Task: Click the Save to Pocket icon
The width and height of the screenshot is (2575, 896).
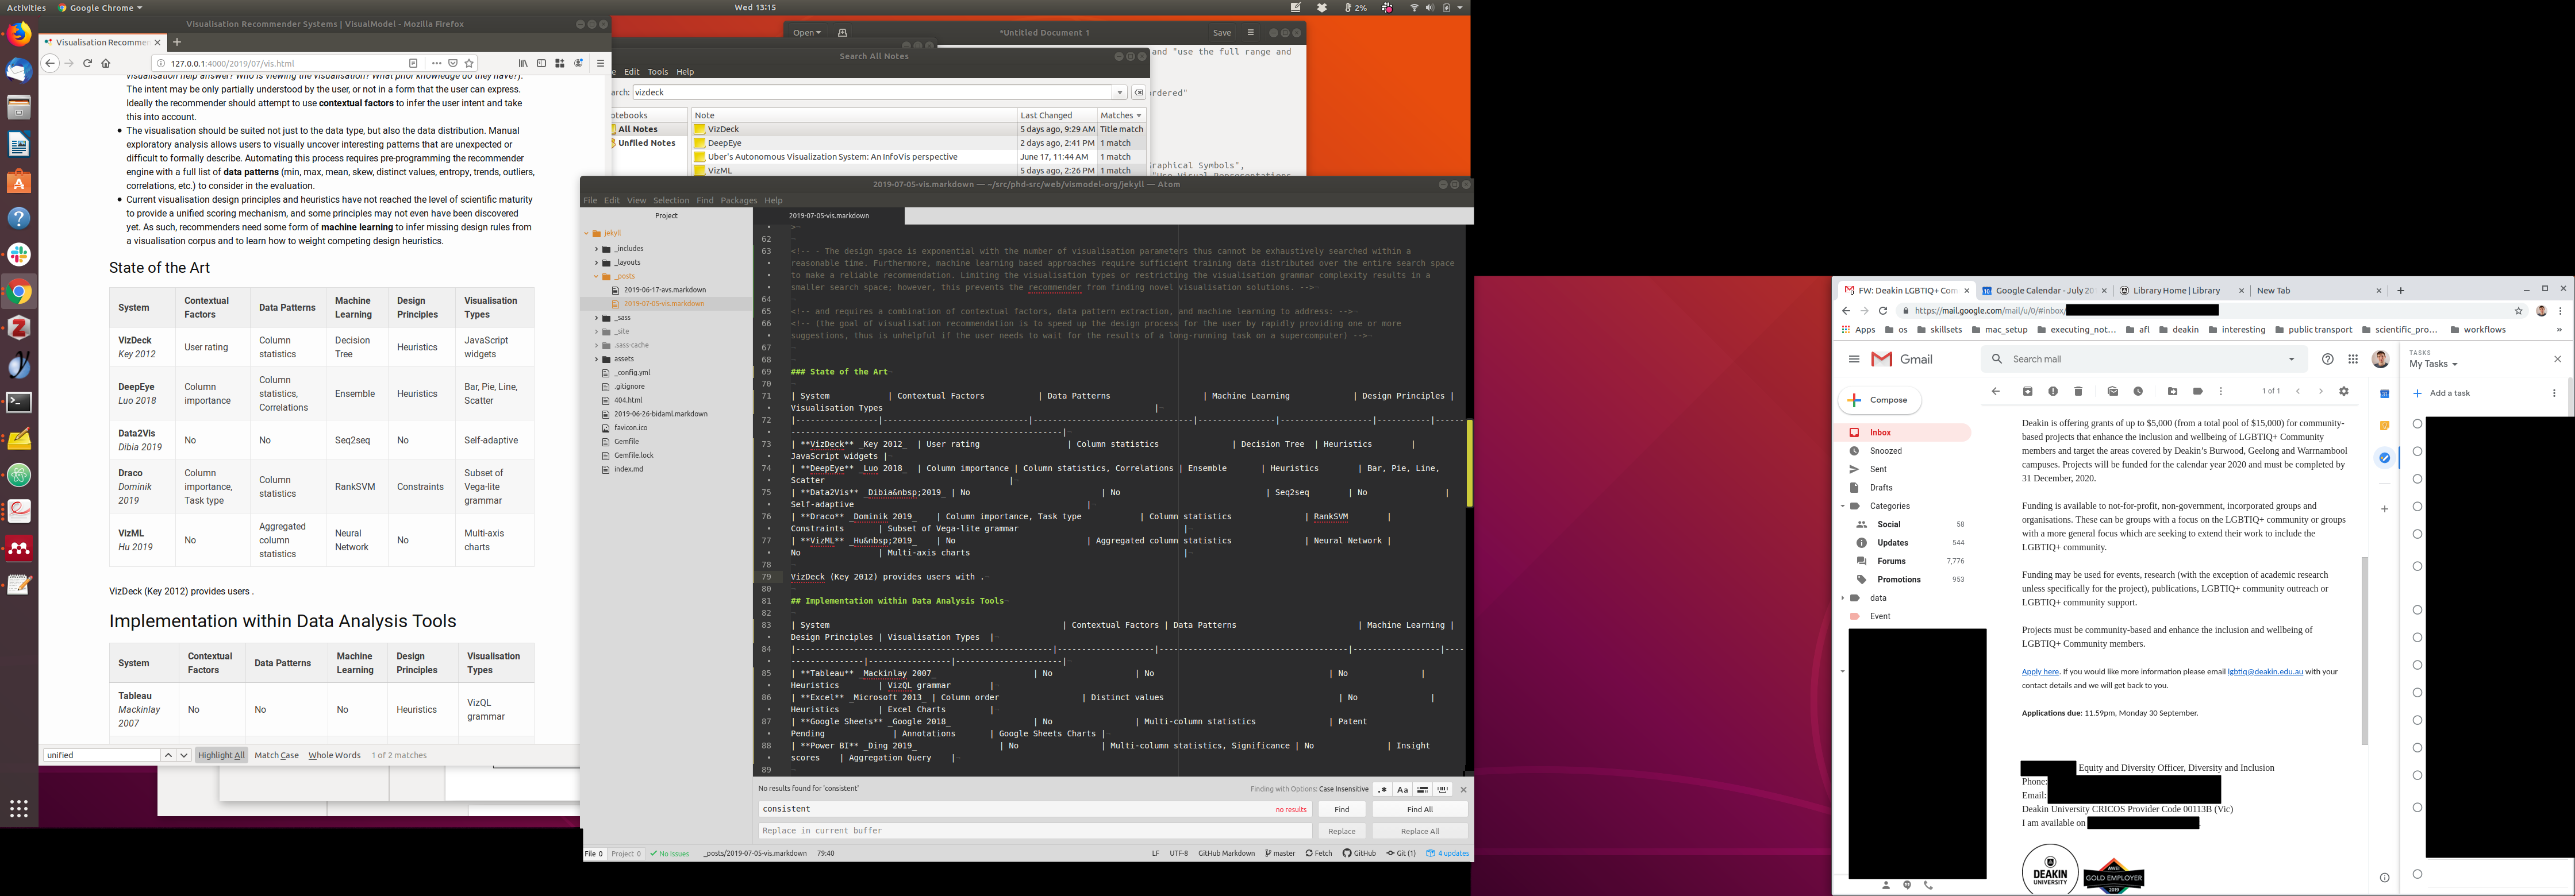Action: [453, 63]
